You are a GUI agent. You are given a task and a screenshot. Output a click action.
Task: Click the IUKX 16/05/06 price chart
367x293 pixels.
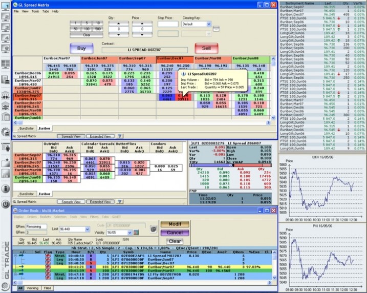pyautogui.click(x=323, y=188)
